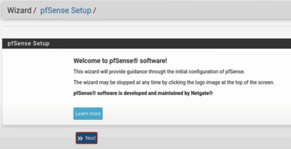Click the Welcome to pfSense software heading

point(120,61)
